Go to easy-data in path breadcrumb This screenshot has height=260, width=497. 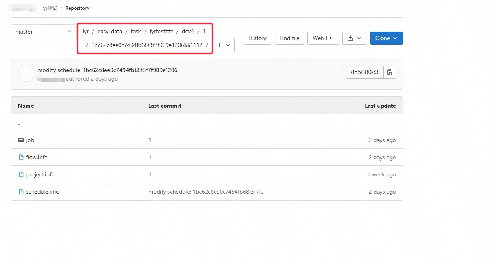(x=110, y=31)
